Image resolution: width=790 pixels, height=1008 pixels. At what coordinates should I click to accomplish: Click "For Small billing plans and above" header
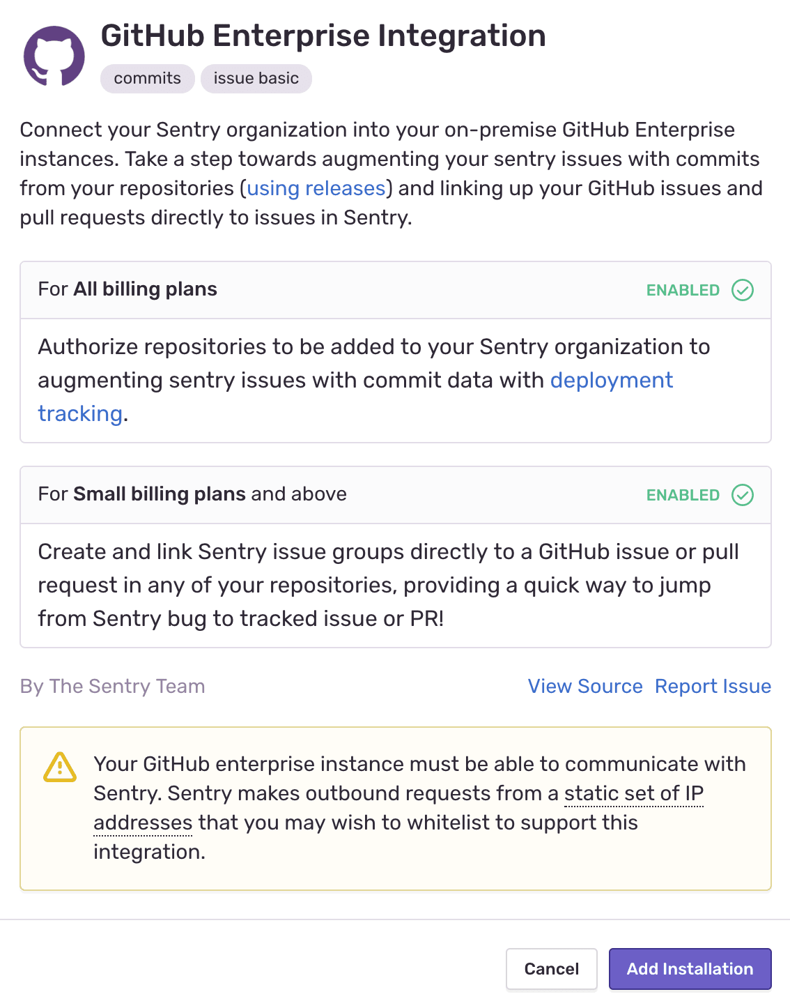192,494
